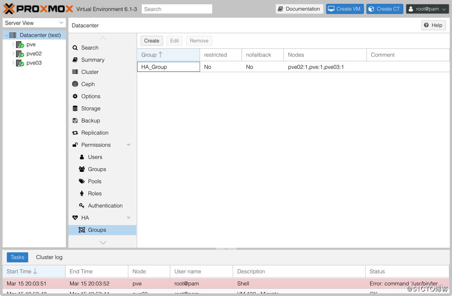Click the Replication arrows icon
The width and height of the screenshot is (452, 296).
[x=75, y=133]
